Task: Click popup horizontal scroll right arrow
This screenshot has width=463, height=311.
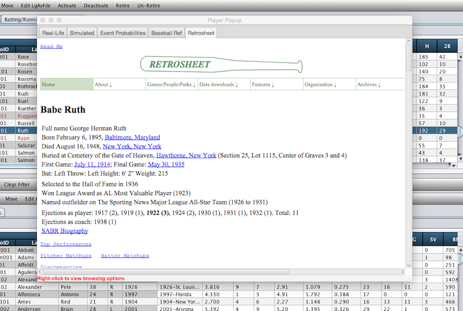Action: pyautogui.click(x=403, y=272)
